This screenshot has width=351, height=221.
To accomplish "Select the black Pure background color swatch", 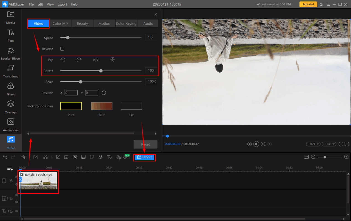I will [71, 106].
